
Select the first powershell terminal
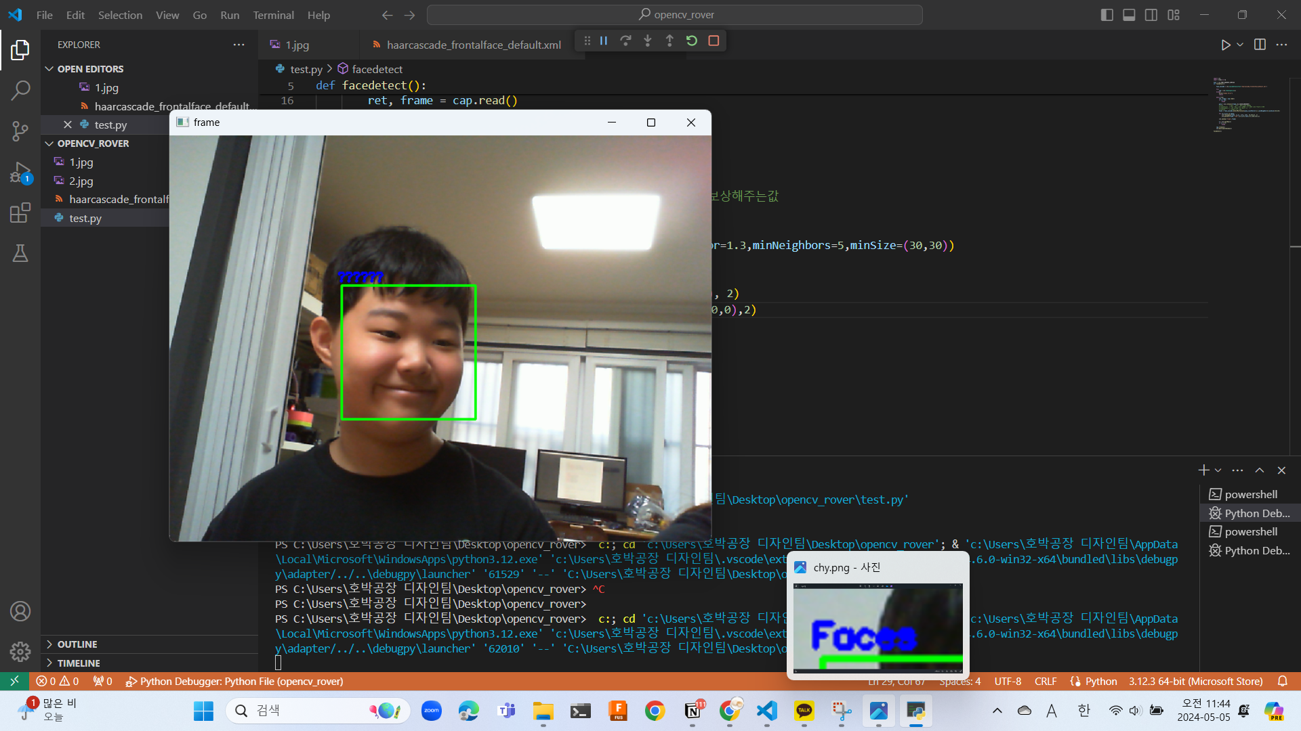tap(1250, 494)
